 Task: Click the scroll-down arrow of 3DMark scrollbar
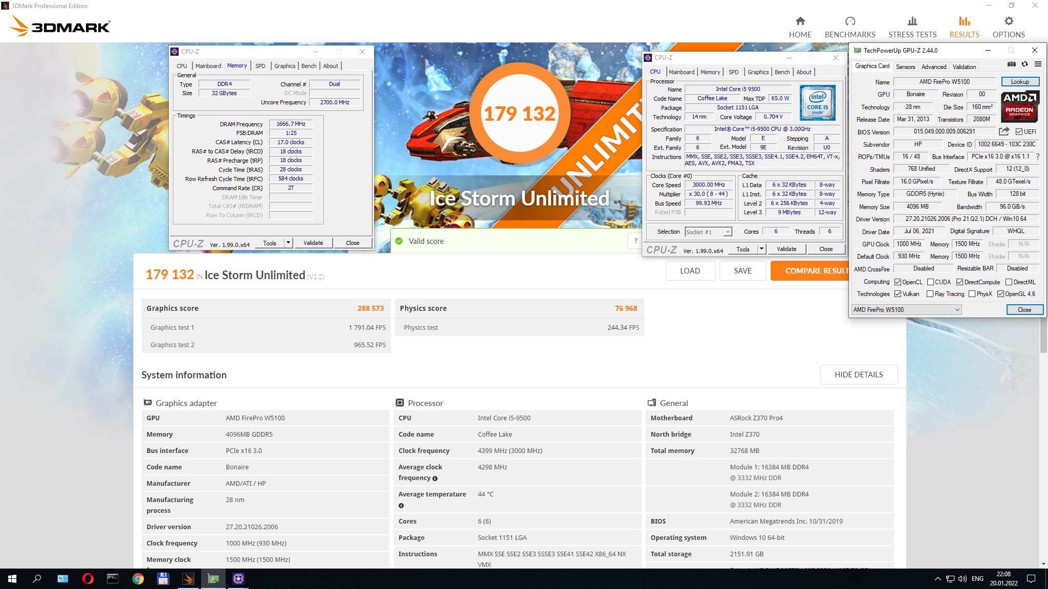click(1043, 564)
